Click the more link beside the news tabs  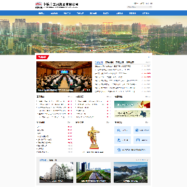click(148, 62)
